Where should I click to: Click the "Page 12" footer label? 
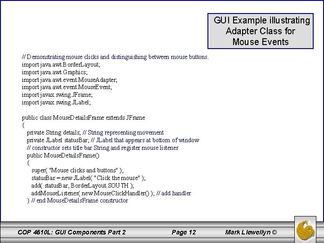pos(184,232)
